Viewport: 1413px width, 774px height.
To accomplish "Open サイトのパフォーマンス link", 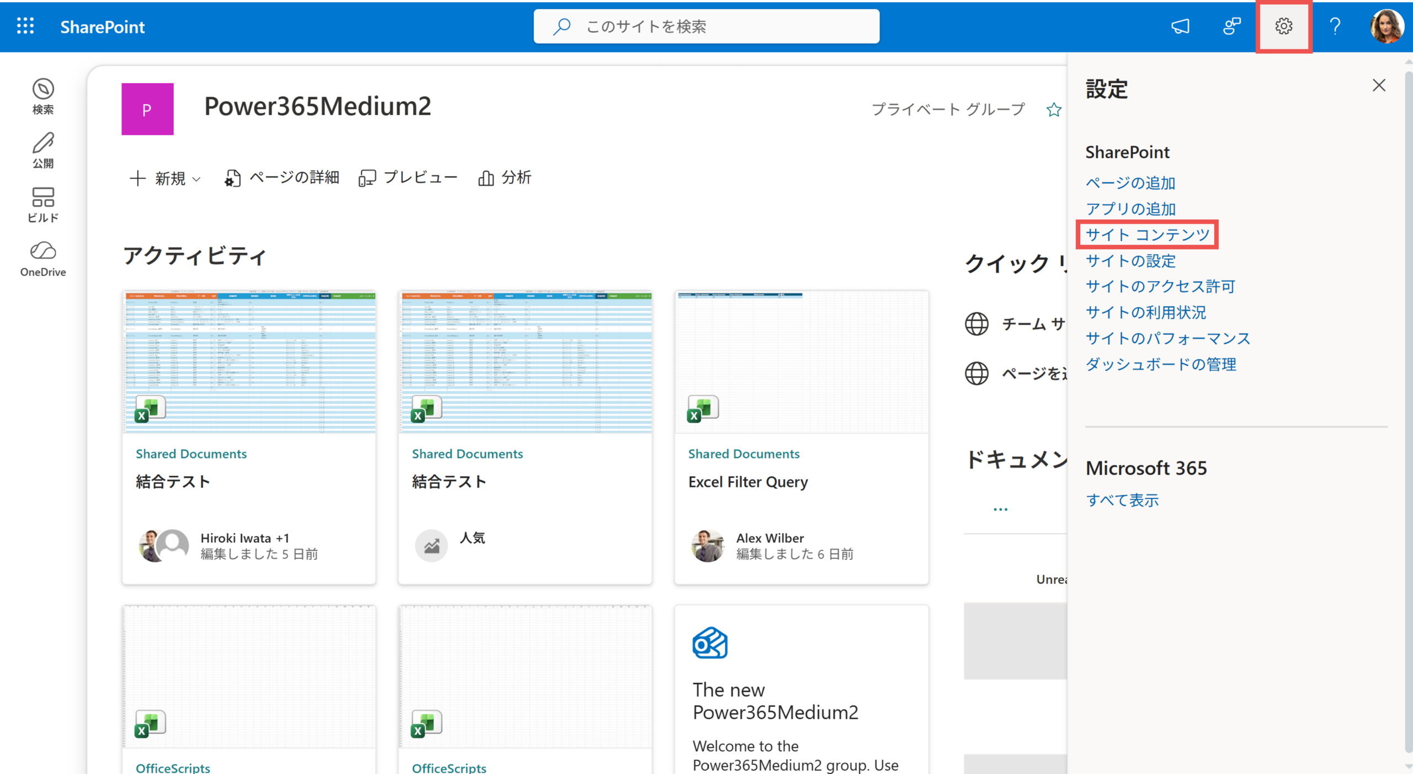I will (x=1168, y=338).
